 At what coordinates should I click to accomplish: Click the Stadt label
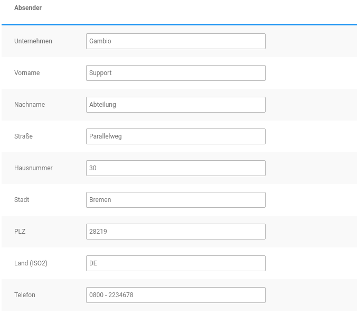click(22, 200)
